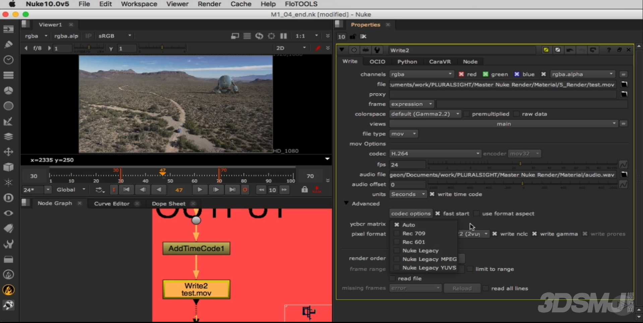643x323 pixels.
Task: Toggle the green channel checkbox
Action: pyautogui.click(x=485, y=74)
